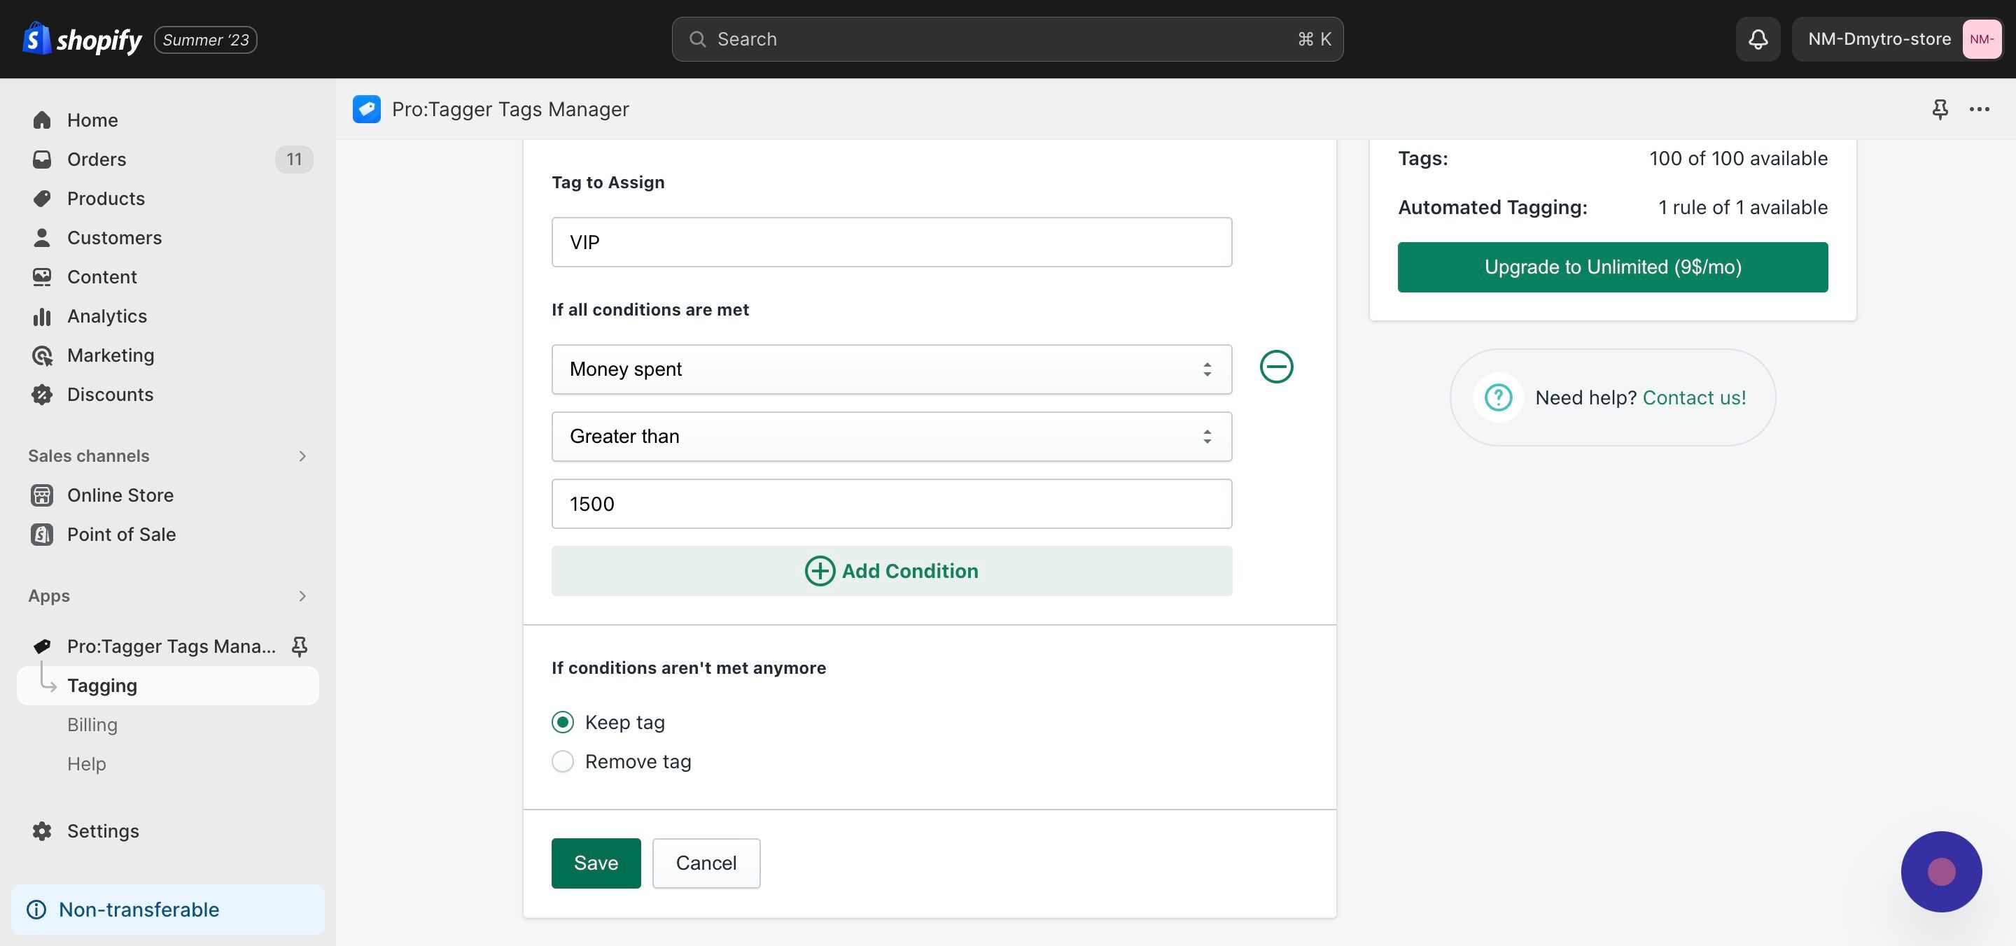
Task: Click the Orders count badge 11
Action: [293, 159]
